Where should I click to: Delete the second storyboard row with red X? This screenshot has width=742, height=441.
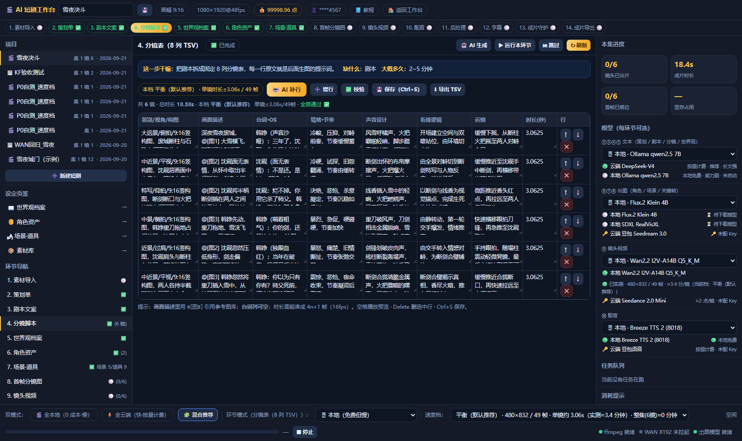coord(566,176)
